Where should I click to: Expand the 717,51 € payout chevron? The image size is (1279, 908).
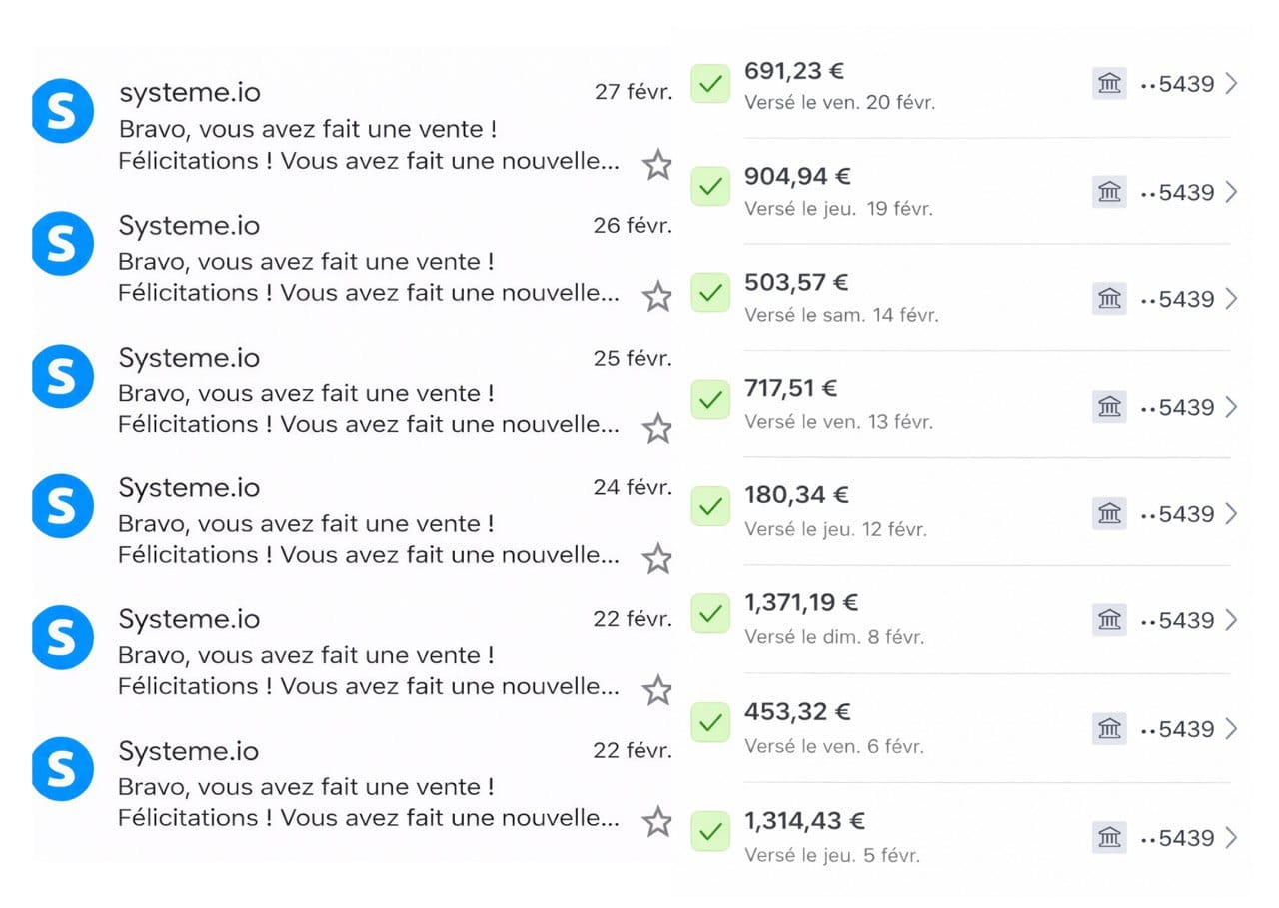coord(1231,407)
